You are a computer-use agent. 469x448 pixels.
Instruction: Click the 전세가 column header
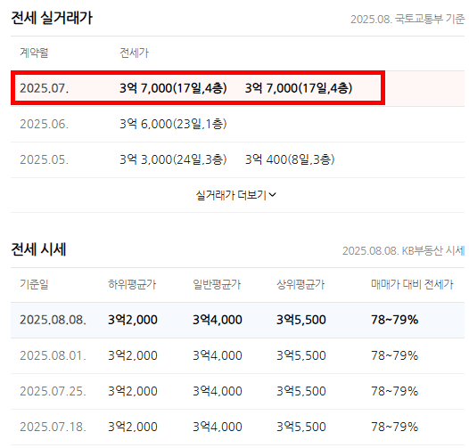tap(134, 53)
